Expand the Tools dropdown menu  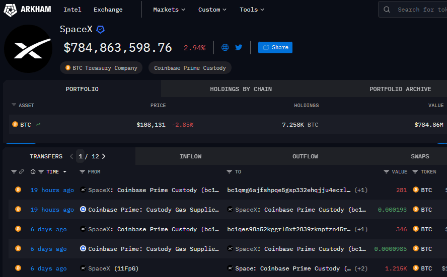tap(252, 10)
